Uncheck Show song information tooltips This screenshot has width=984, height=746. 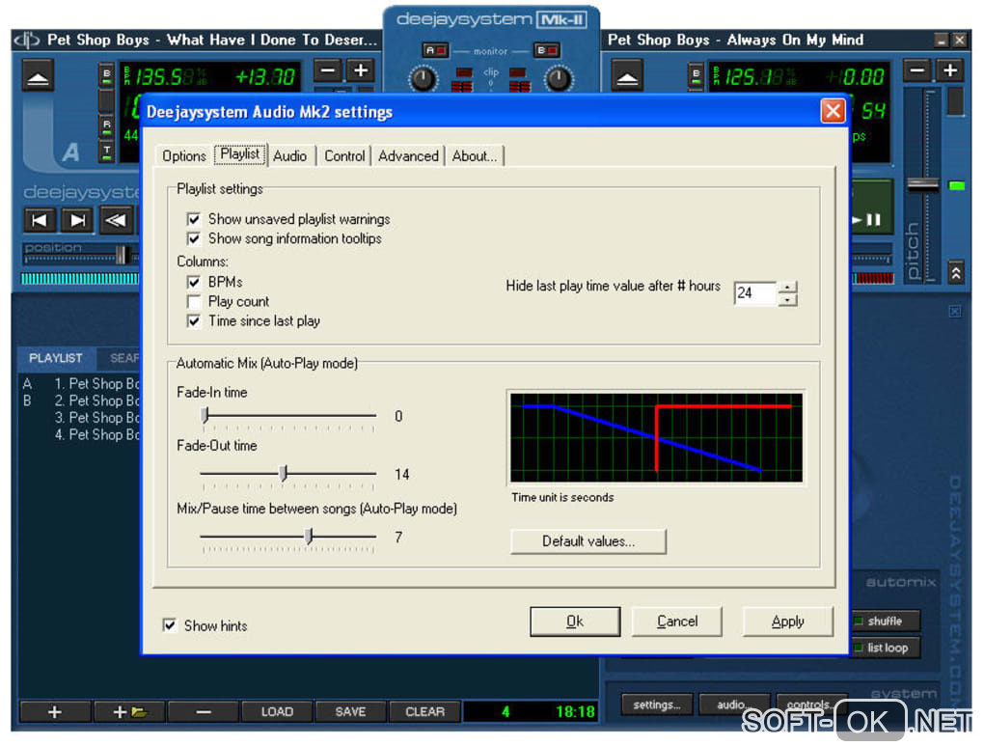click(x=194, y=238)
